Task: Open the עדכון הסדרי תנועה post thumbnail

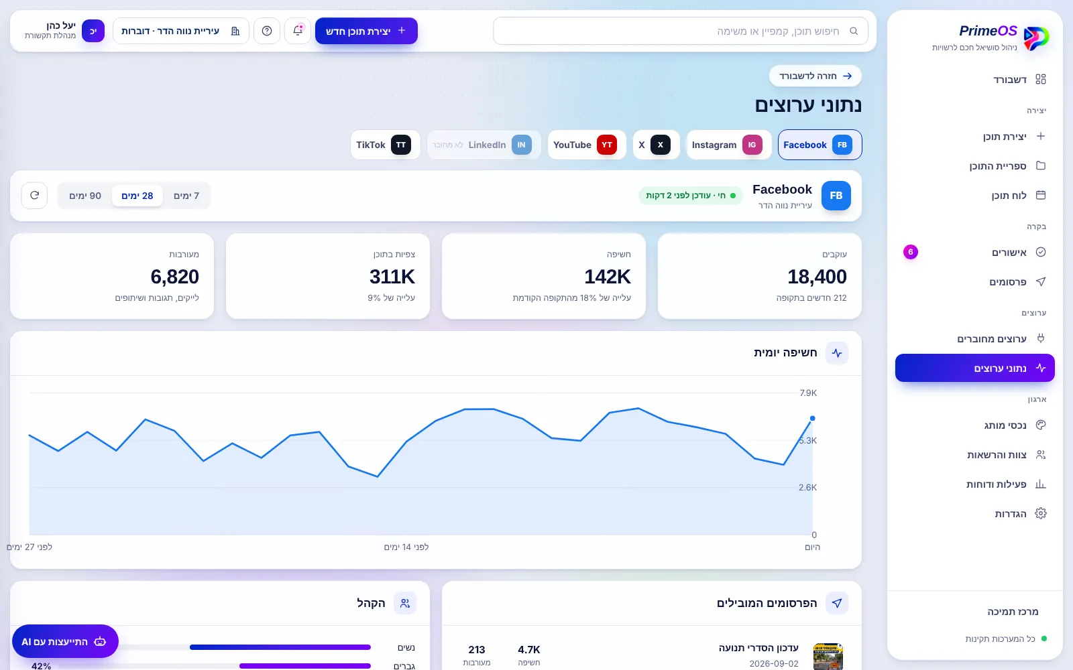Action: [828, 657]
